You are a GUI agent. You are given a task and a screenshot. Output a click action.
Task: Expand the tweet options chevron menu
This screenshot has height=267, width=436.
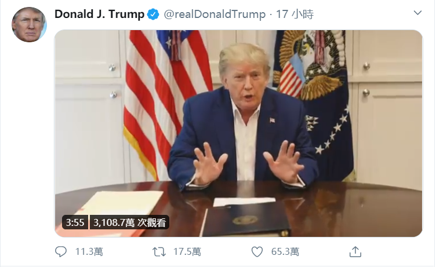point(417,13)
